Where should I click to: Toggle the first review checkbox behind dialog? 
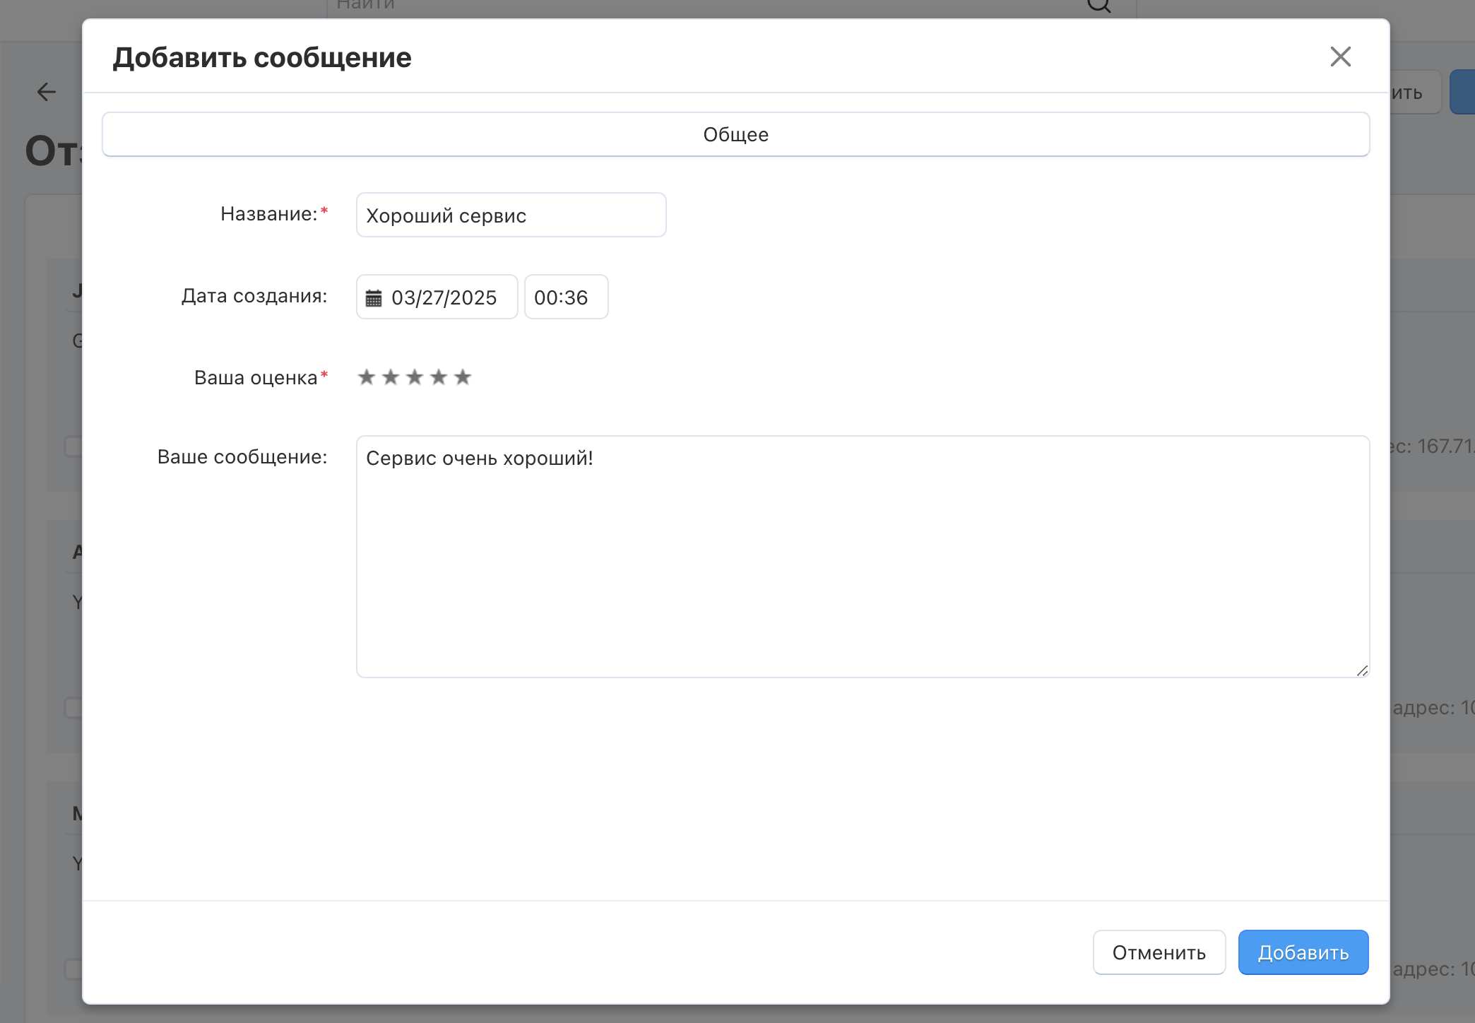(x=73, y=447)
